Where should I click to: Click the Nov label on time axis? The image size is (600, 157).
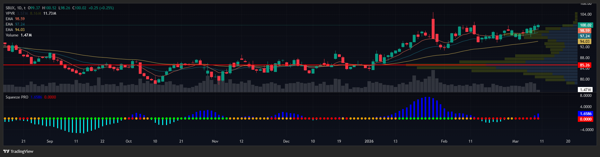coord(215,141)
